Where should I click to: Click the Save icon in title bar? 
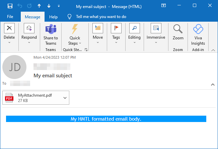point(10,6)
